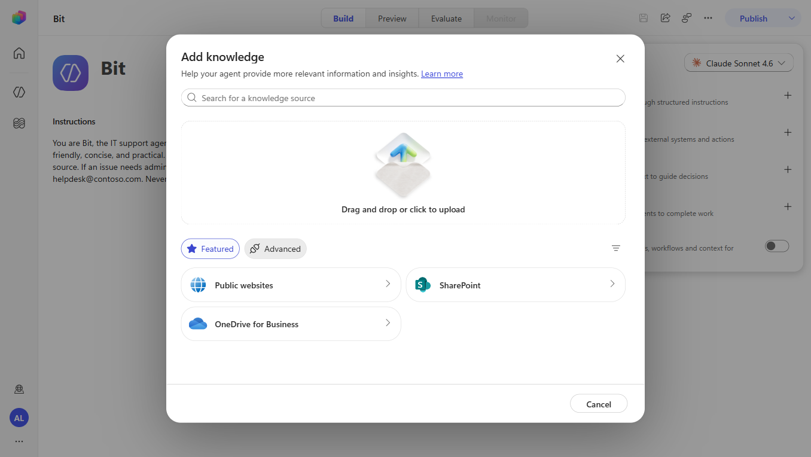Close the Add knowledge dialog
Image resolution: width=811 pixels, height=457 pixels.
(x=620, y=59)
